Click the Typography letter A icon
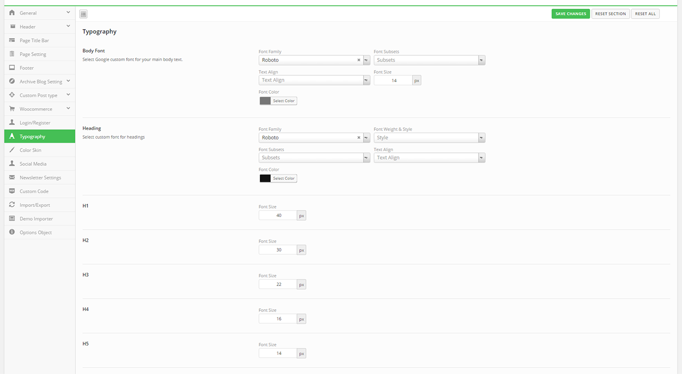 [x=12, y=136]
